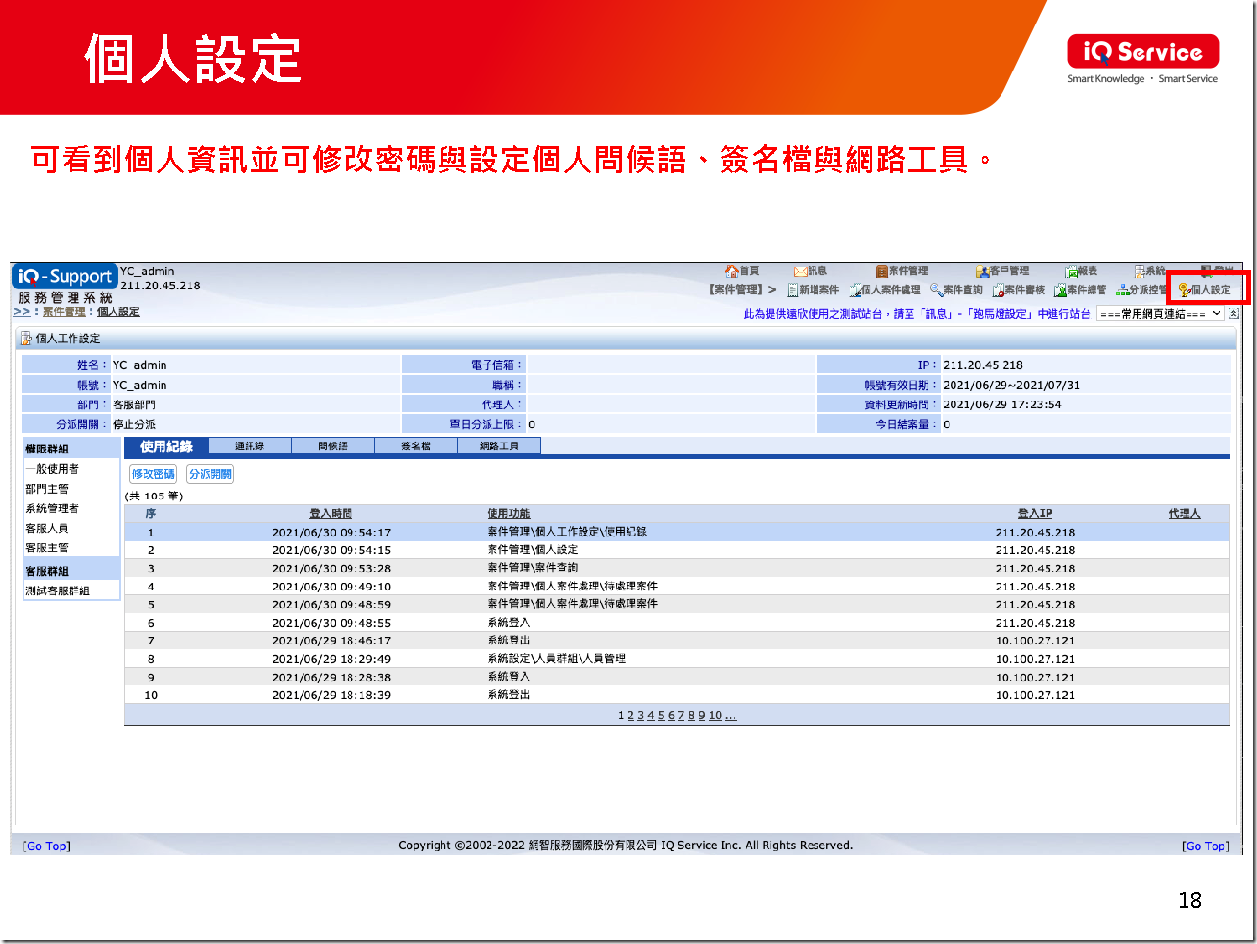
Task: Switch to the 使用紀錄 tab
Action: [x=166, y=447]
